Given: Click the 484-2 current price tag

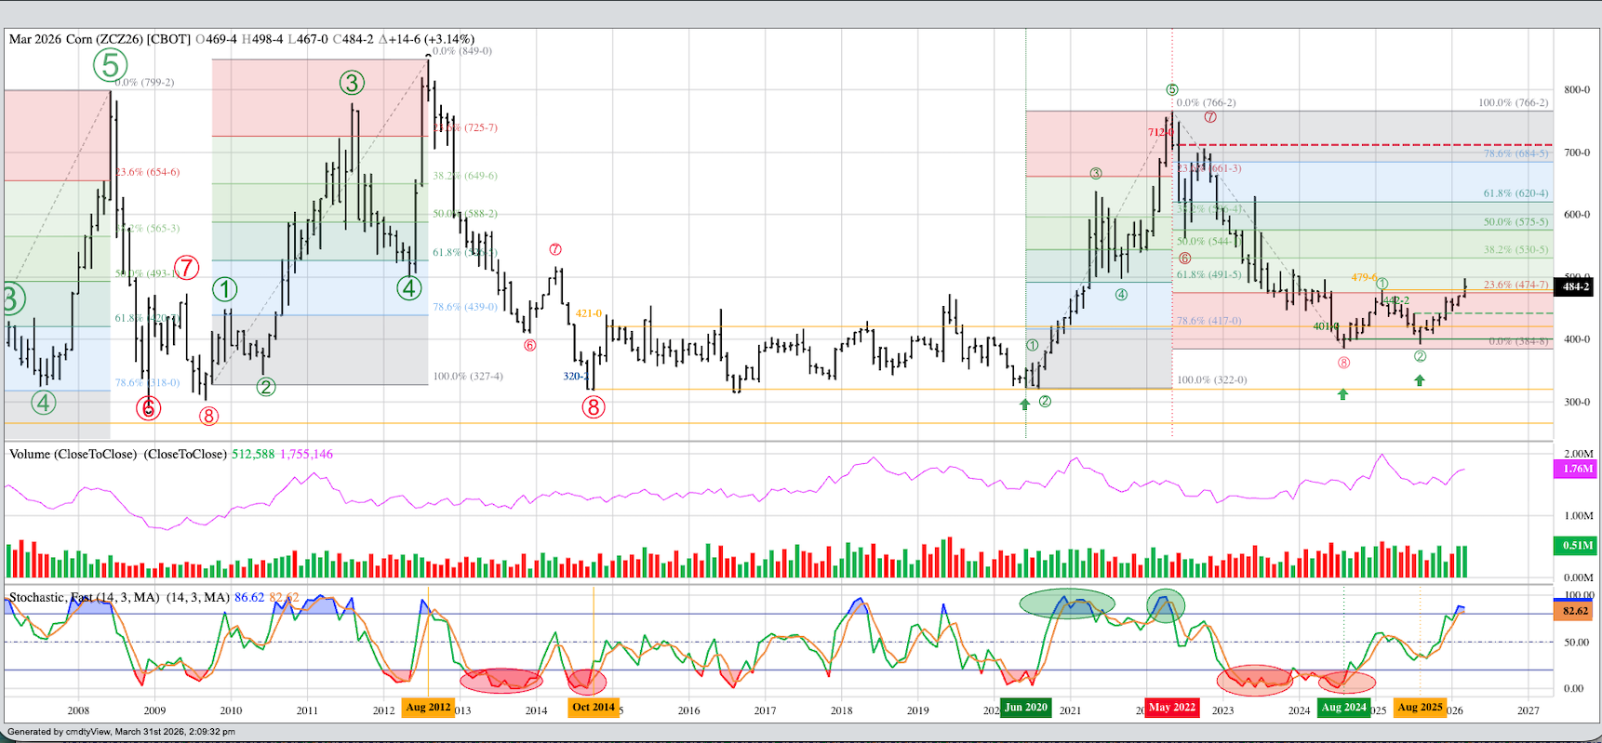Looking at the screenshot, I should pyautogui.click(x=1575, y=287).
